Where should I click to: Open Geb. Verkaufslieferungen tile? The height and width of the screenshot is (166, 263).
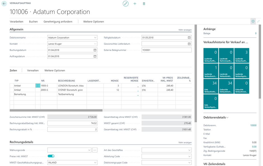[211, 86]
